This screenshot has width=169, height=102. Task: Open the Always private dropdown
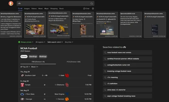coord(26,42)
